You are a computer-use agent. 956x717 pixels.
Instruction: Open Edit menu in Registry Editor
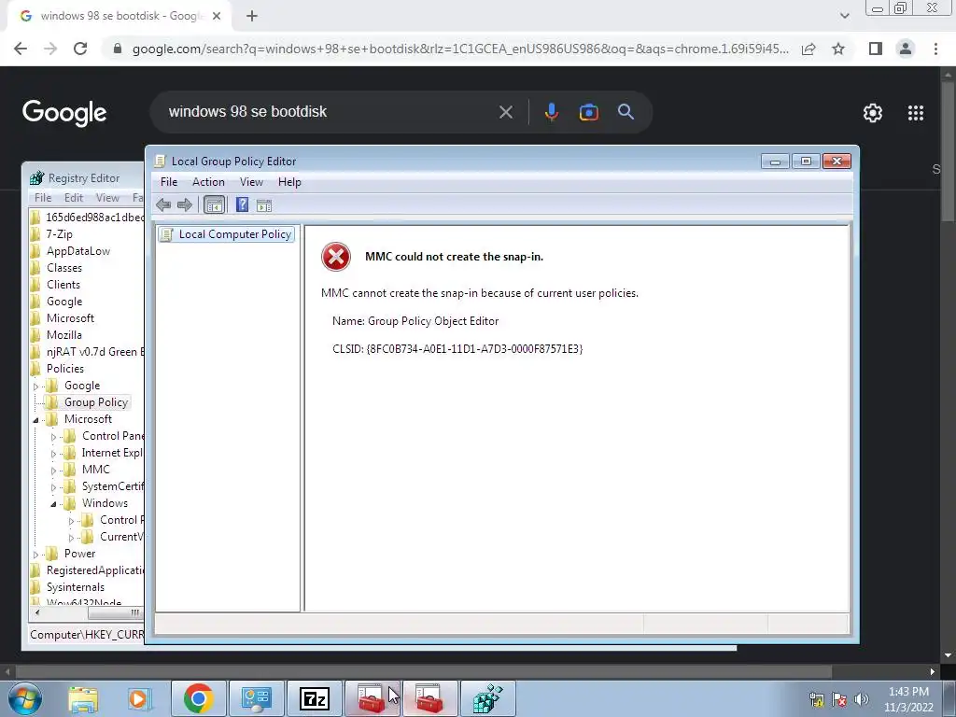[74, 198]
